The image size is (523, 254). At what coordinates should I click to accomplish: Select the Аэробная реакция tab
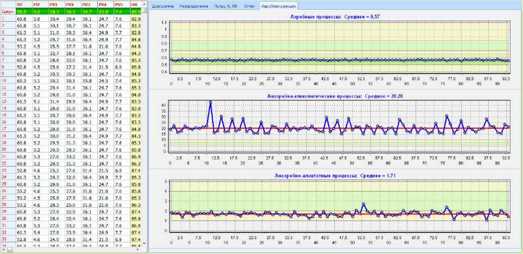(x=278, y=5)
